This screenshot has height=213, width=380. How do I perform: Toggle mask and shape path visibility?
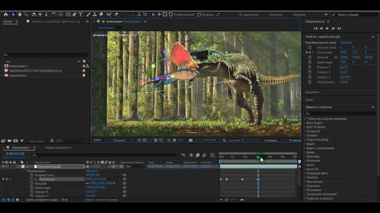click(x=150, y=140)
